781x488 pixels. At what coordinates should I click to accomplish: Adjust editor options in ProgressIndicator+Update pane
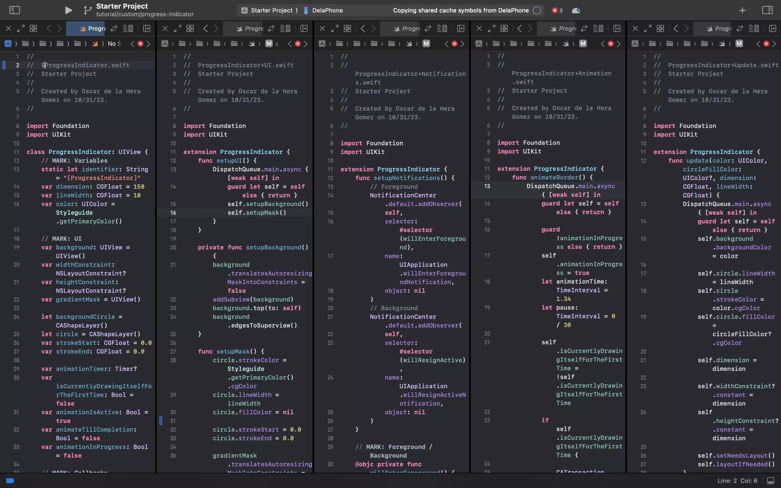tap(754, 28)
